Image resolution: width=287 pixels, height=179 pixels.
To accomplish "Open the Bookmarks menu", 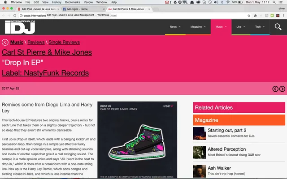I will tap(73, 2).
